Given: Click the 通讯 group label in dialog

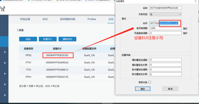Looking at the screenshot, I should [124, 19].
